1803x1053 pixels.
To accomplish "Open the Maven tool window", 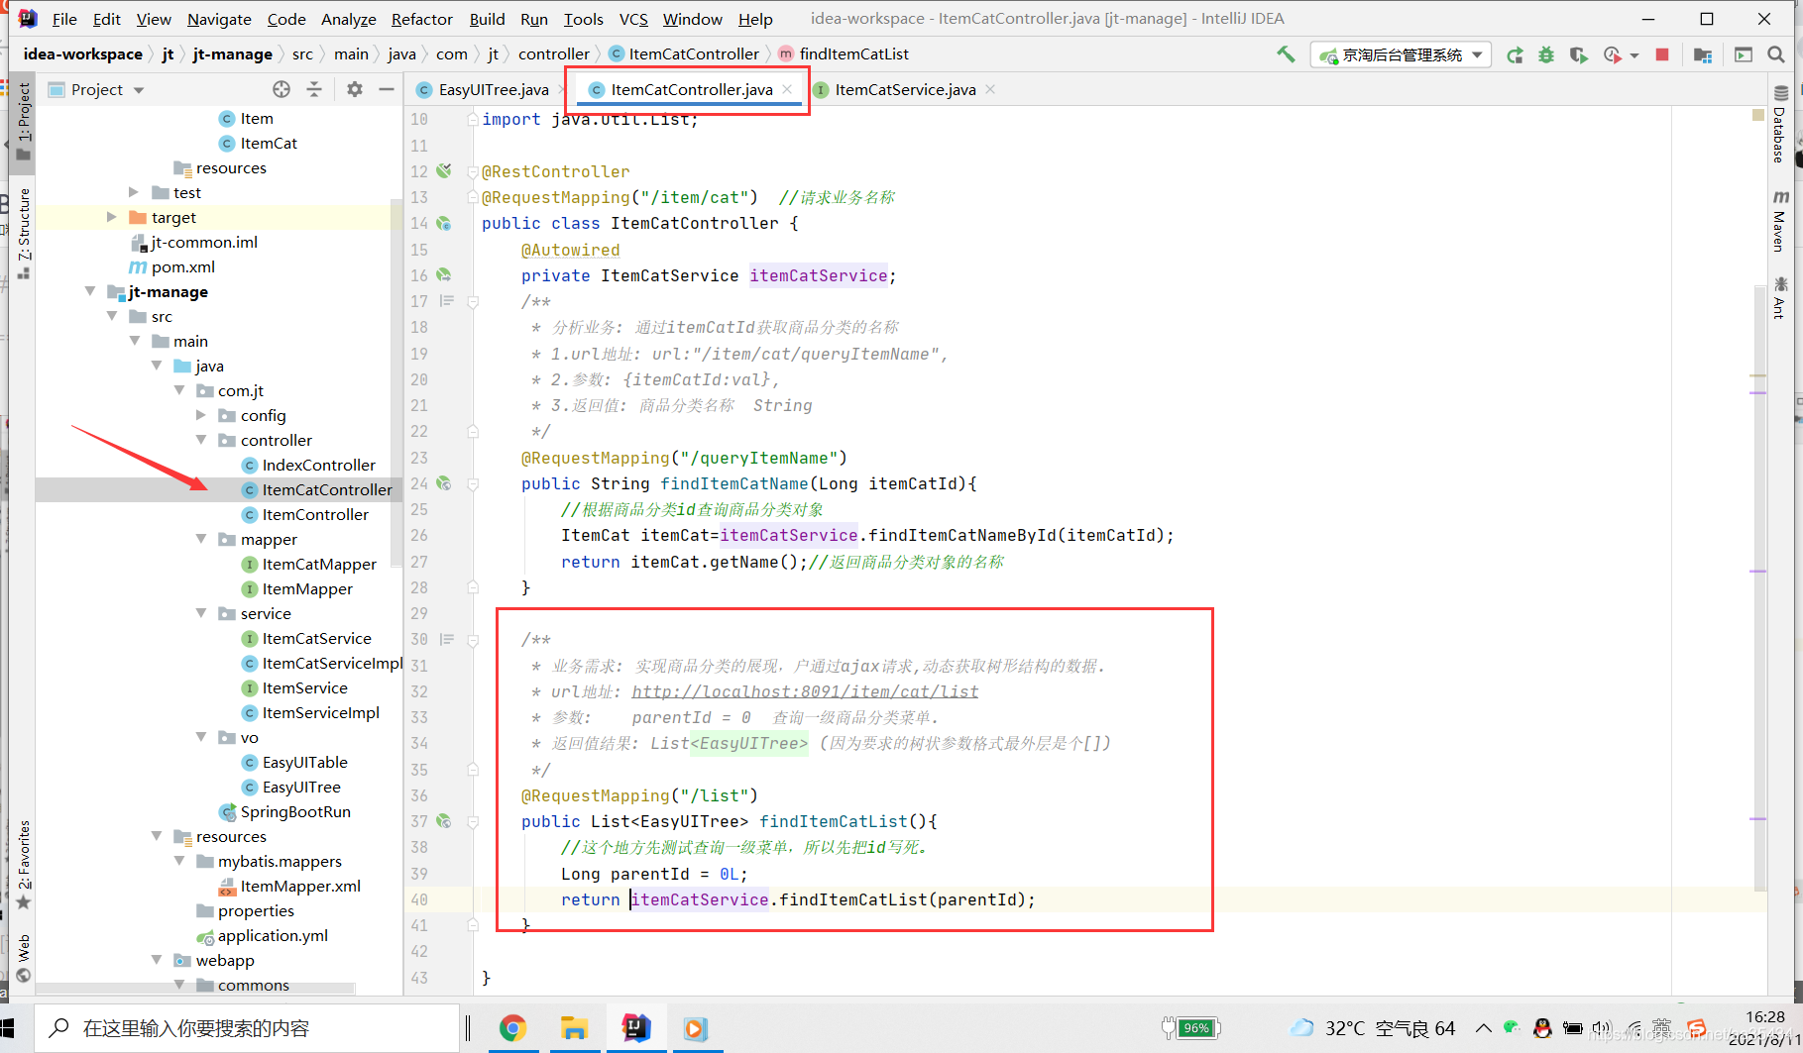I will (x=1780, y=220).
